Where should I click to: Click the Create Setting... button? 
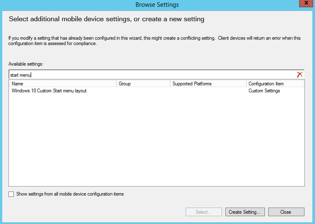[x=245, y=212]
